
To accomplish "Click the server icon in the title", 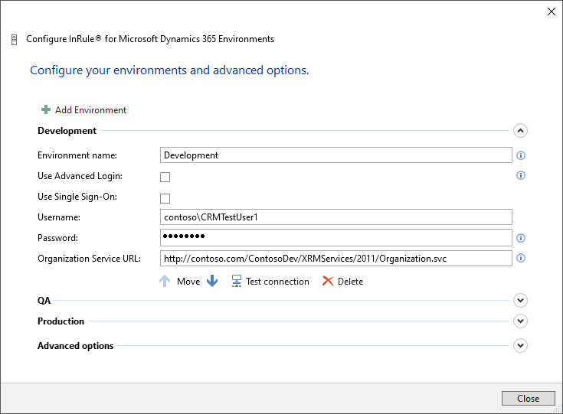I will click(14, 40).
